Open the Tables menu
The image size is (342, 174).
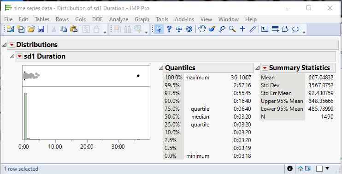[x=42, y=19]
